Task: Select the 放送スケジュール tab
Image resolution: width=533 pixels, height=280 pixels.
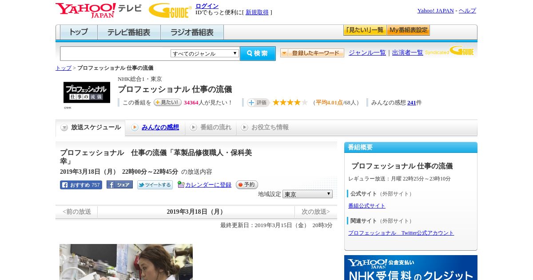Action: [x=91, y=128]
